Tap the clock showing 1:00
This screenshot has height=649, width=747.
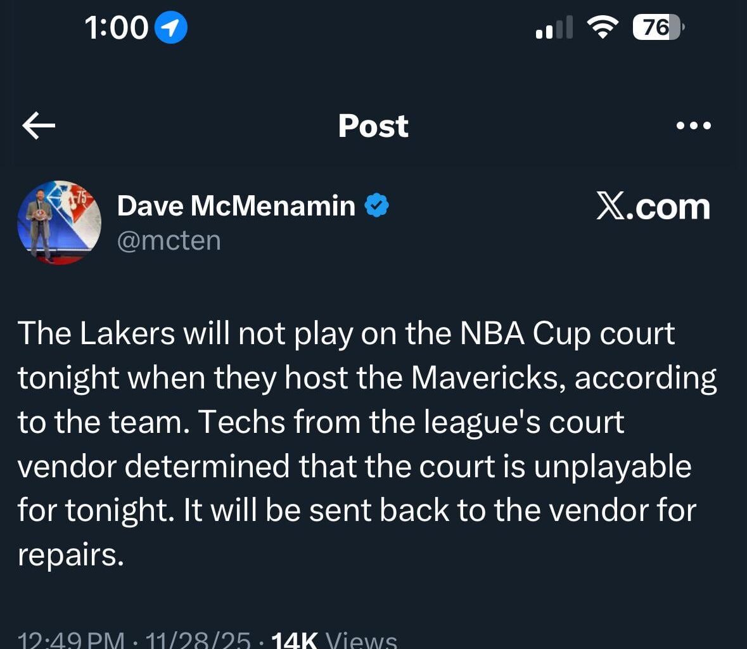coord(117,27)
